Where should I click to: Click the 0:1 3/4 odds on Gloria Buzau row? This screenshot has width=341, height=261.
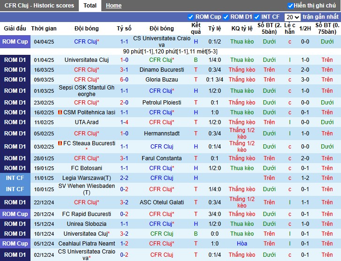(214, 80)
